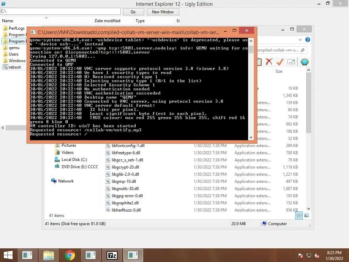349x262 pixels.
Task: Click left arrow of horizontal scrollbar
Action: [x=3, y=128]
